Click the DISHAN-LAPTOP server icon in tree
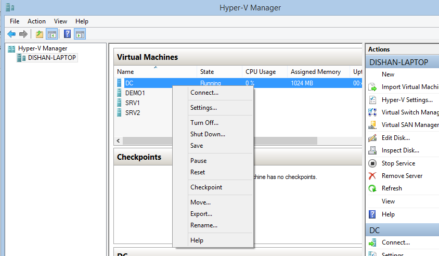 21,58
